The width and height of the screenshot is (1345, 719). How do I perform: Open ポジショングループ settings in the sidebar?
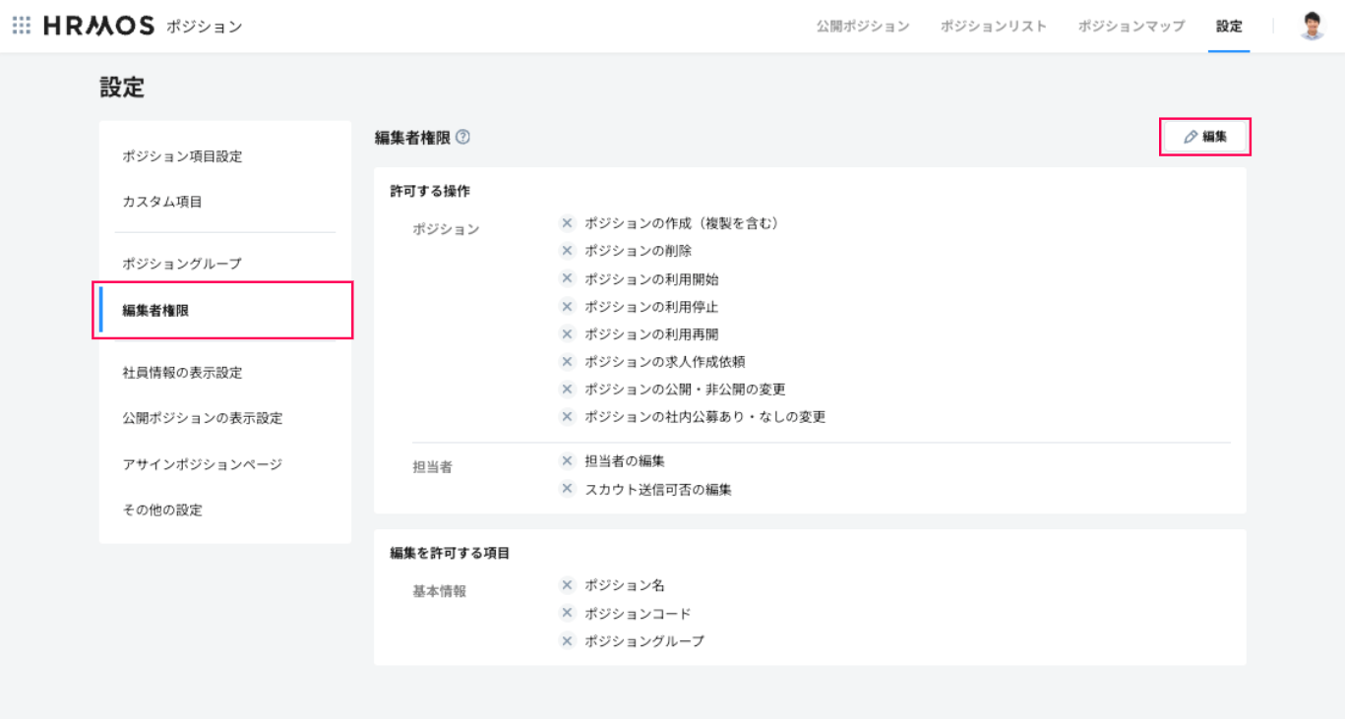182,264
